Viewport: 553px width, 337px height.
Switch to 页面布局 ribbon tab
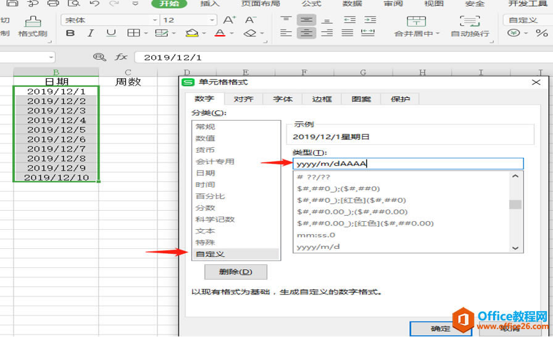[x=260, y=4]
